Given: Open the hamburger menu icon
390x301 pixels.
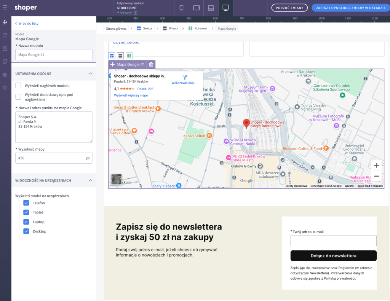Looking at the screenshot, I should tap(5, 7).
